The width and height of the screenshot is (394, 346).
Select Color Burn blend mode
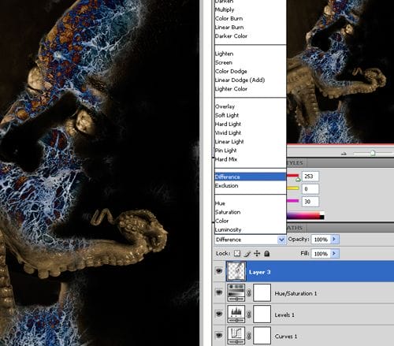[229, 18]
